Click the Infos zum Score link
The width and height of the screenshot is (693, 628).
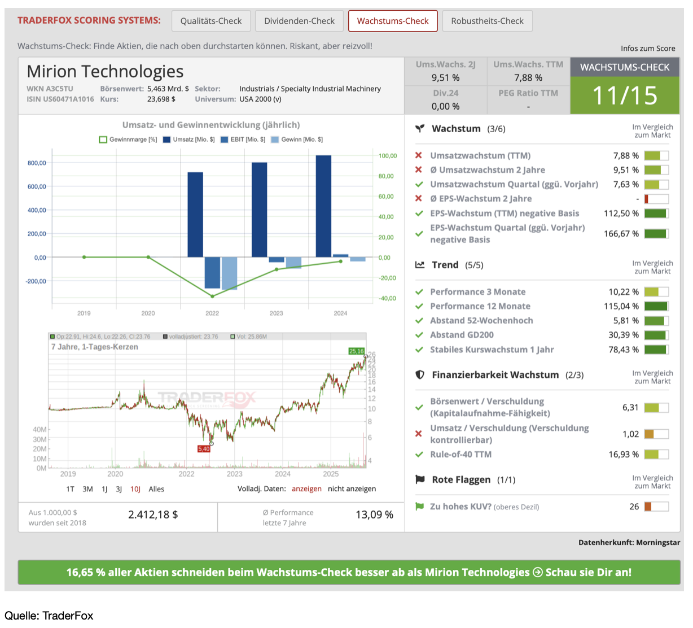[648, 49]
